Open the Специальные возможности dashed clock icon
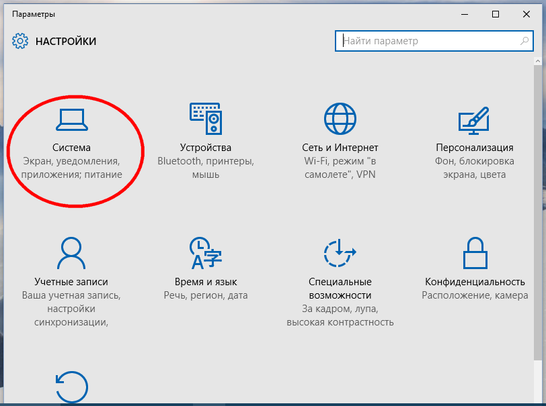 coord(340,253)
